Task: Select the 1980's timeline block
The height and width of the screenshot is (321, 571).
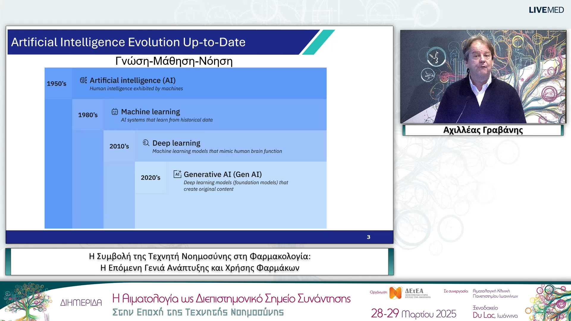Action: pos(88,115)
